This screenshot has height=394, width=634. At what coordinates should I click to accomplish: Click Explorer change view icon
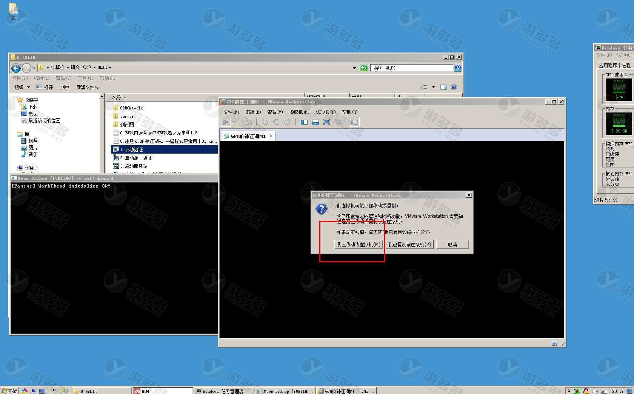[x=424, y=87]
